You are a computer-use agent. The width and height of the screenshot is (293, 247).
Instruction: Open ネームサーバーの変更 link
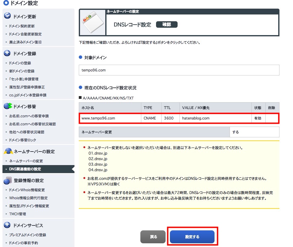[x=26, y=161]
